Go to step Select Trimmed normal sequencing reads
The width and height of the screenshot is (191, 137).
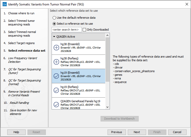(22, 34)
